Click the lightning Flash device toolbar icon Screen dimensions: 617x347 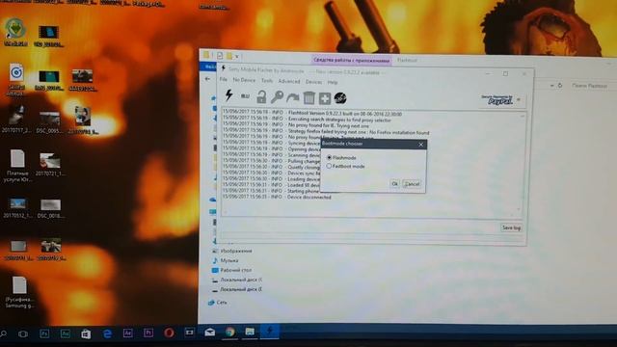coord(229,95)
